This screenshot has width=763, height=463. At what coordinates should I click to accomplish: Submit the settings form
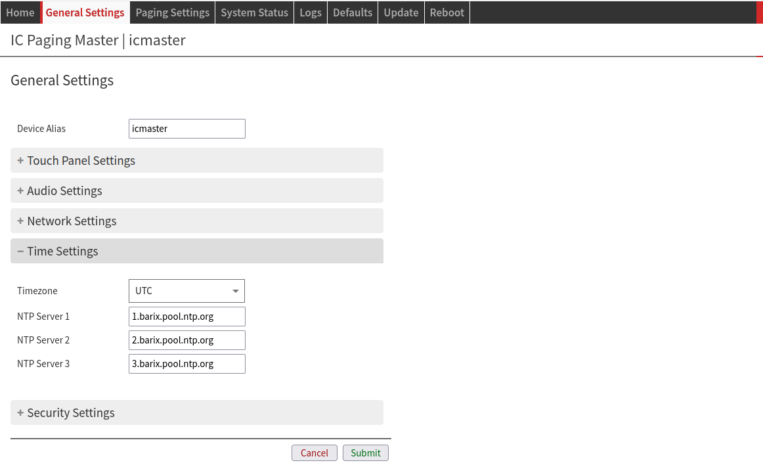point(365,453)
